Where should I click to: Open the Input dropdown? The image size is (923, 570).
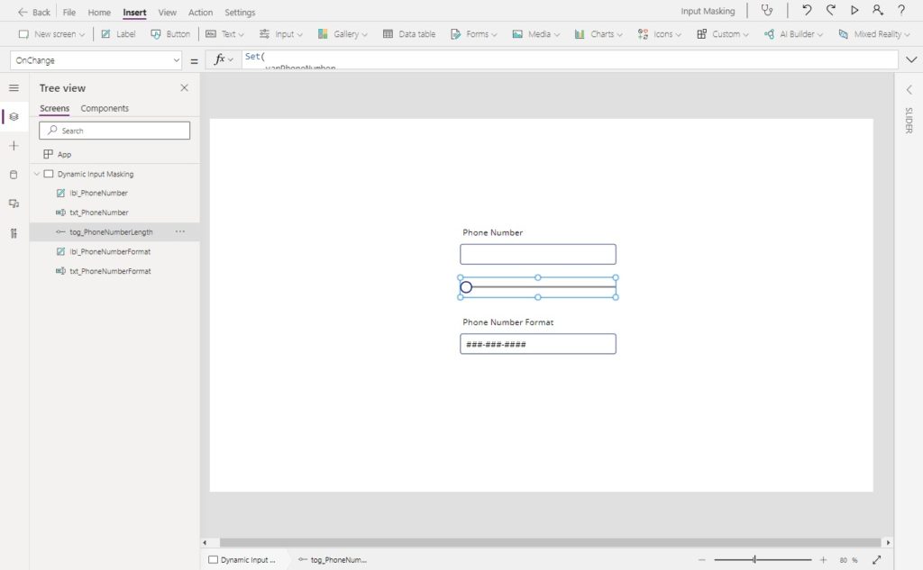coord(281,34)
